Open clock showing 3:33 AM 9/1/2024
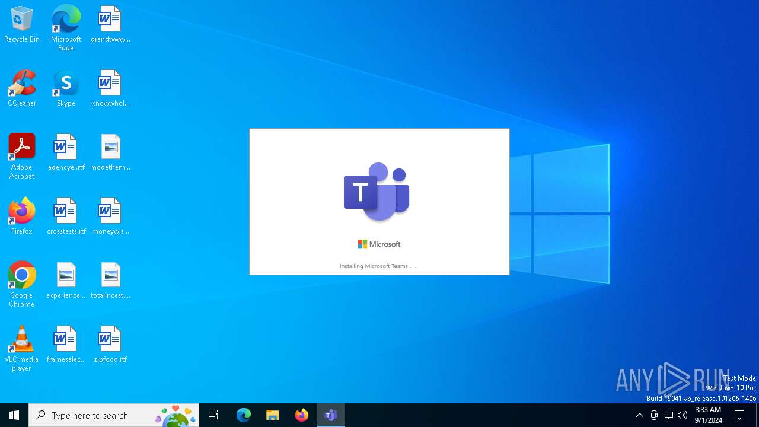The width and height of the screenshot is (759, 427). [709, 415]
